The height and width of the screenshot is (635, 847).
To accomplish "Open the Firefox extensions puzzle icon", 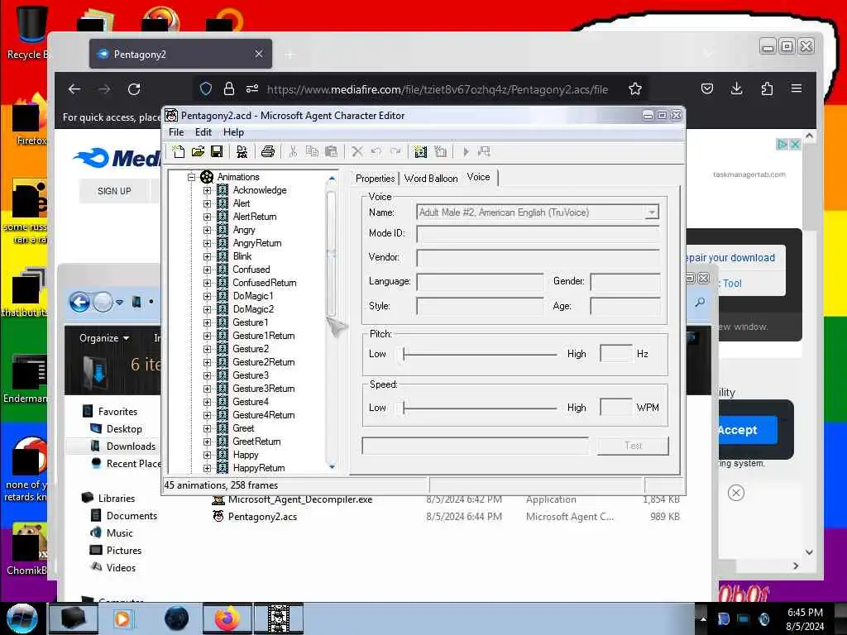I will (767, 89).
